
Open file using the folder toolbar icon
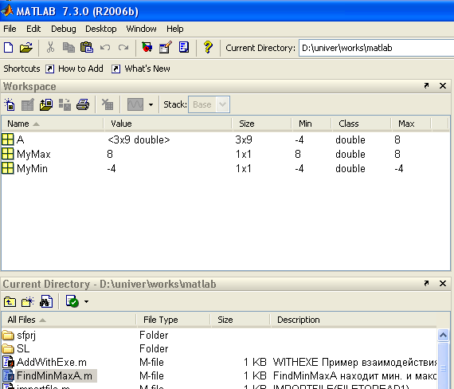[26, 47]
